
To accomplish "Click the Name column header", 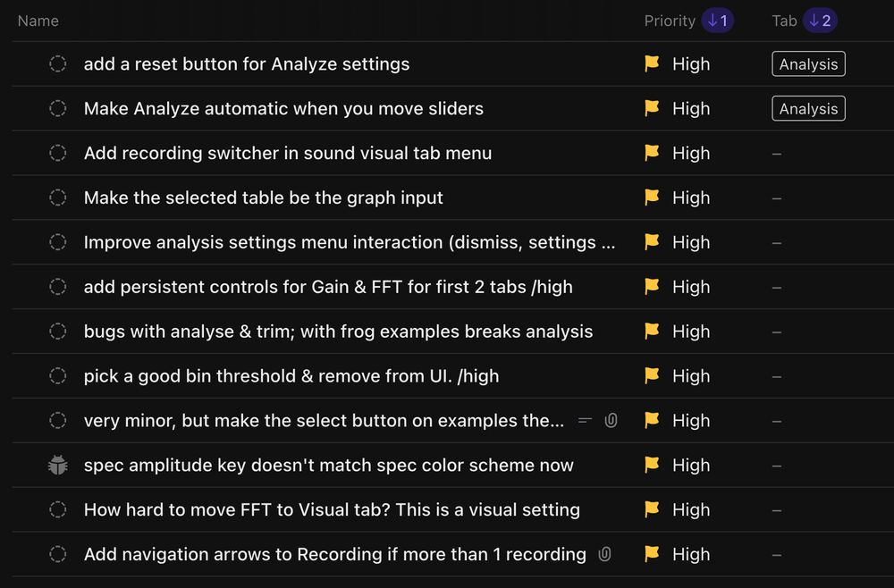I will pos(38,20).
